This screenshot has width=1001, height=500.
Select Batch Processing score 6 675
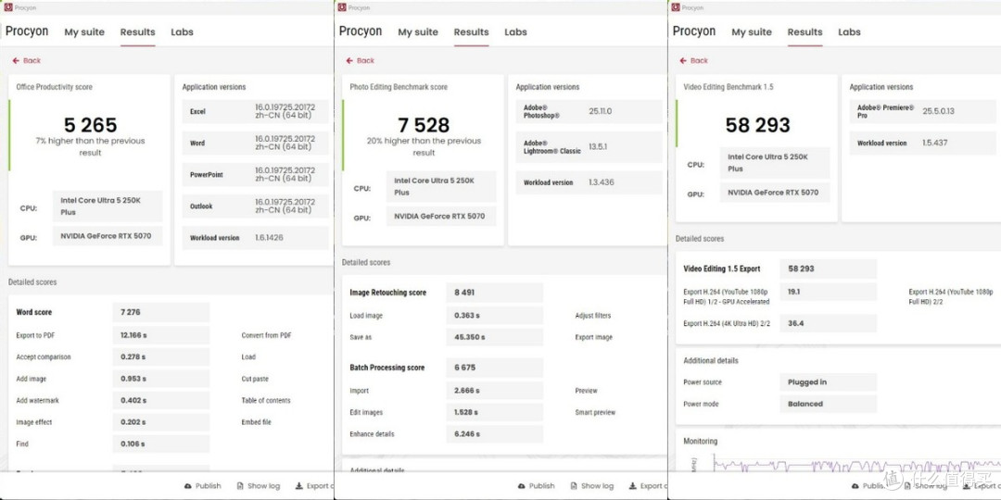[x=495, y=368]
